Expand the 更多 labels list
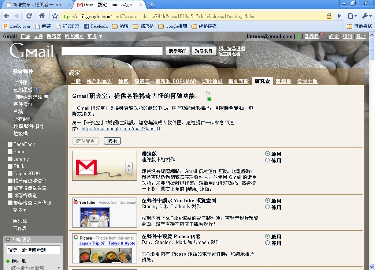 [x=19, y=210]
